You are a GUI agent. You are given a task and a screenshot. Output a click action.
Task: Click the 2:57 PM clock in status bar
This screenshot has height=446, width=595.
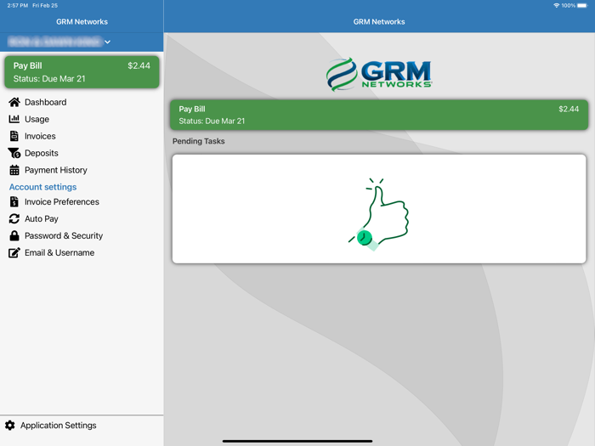tap(18, 5)
